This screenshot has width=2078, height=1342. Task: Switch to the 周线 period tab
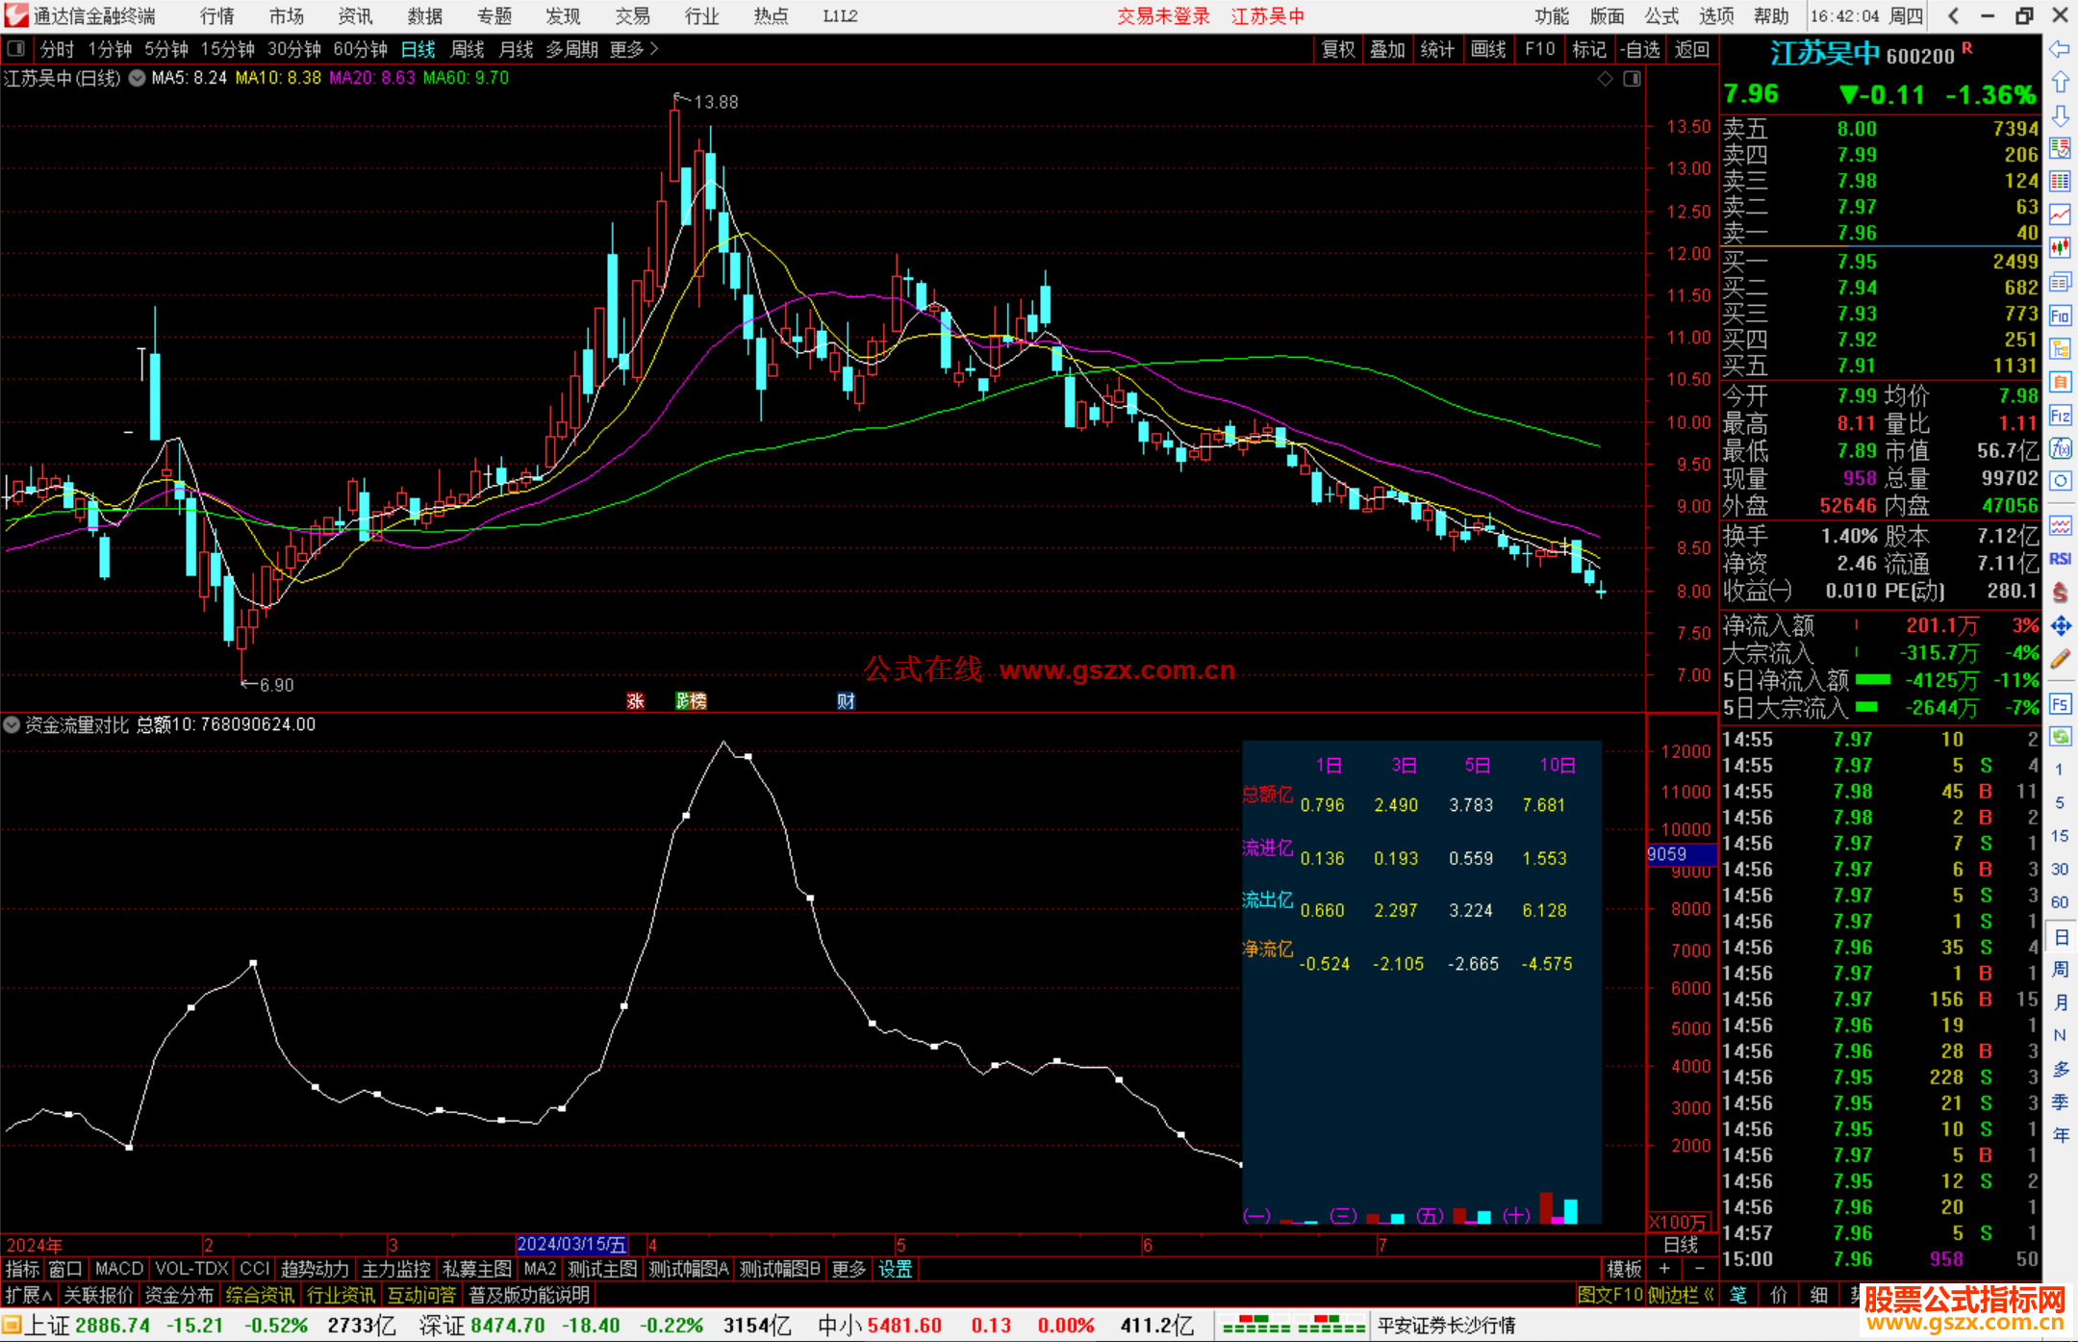(x=468, y=49)
